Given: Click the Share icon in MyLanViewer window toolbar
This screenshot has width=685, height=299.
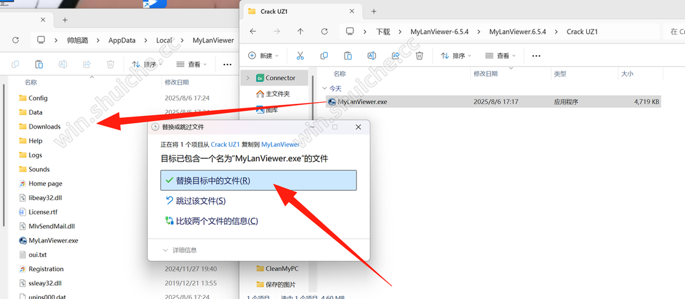Looking at the screenshot, I should pos(87,64).
